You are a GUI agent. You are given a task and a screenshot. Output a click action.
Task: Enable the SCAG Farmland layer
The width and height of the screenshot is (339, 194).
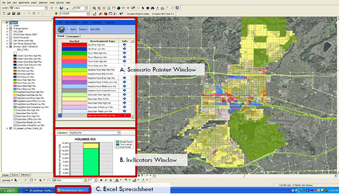pos(10,38)
